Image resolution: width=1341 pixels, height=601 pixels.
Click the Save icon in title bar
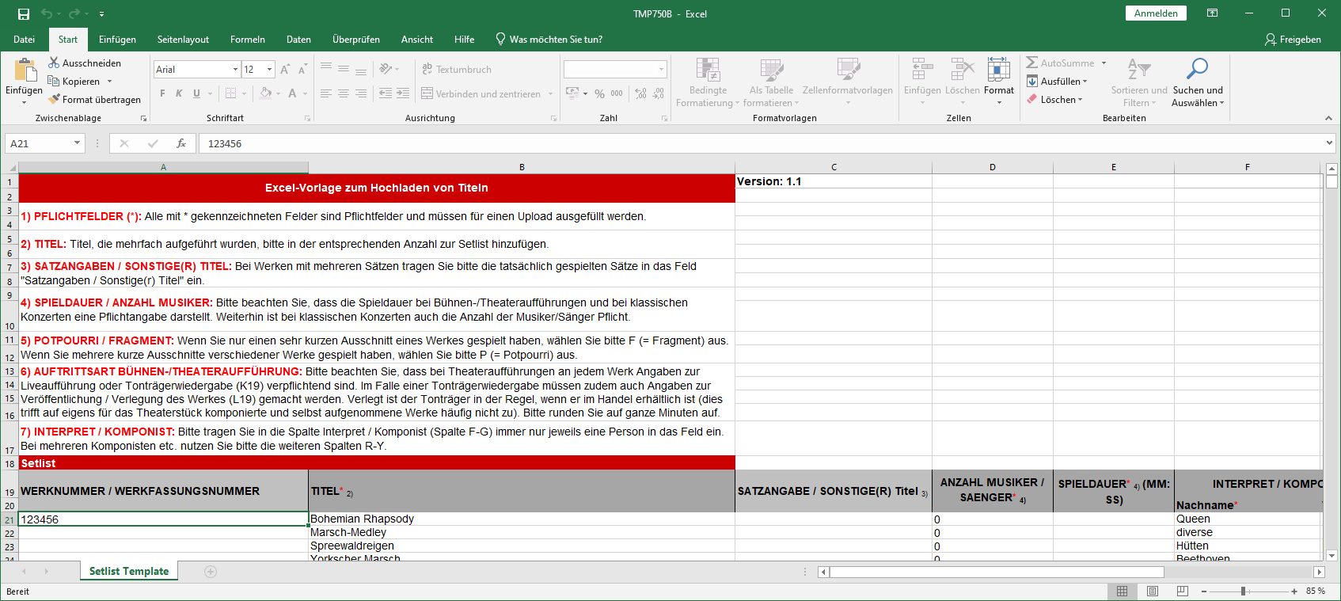24,14
